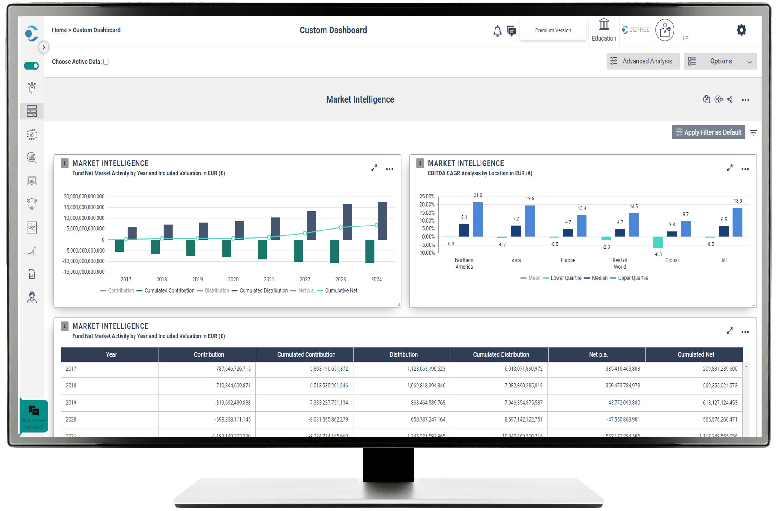Open the user advisor sidebar icon
Screen dimensions: 780x511
pyautogui.click(x=32, y=298)
